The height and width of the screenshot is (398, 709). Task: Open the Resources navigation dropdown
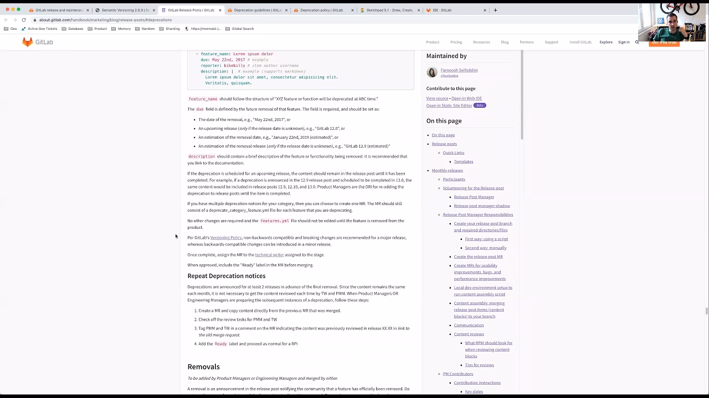tap(481, 41)
